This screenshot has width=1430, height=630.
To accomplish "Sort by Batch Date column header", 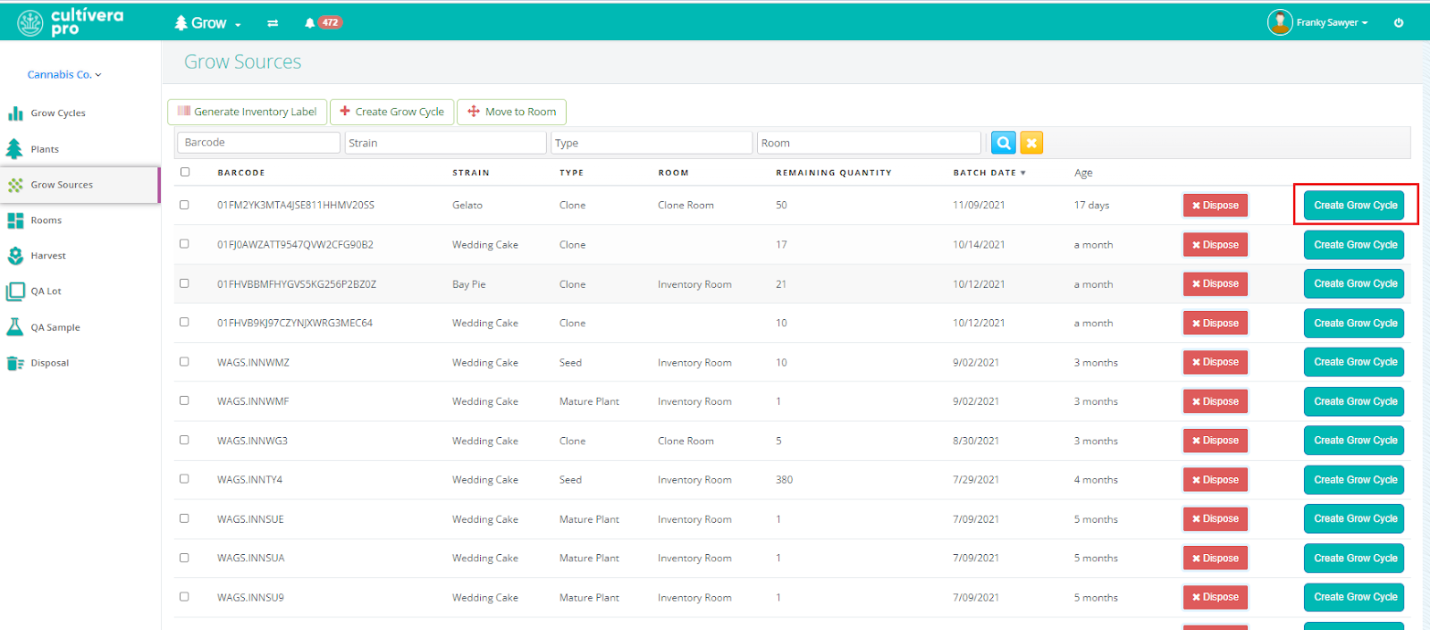I will click(x=989, y=172).
